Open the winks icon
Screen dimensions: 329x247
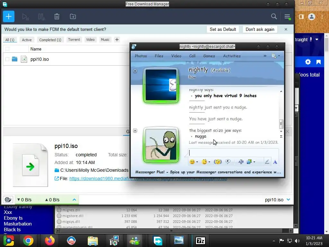coord(204,162)
